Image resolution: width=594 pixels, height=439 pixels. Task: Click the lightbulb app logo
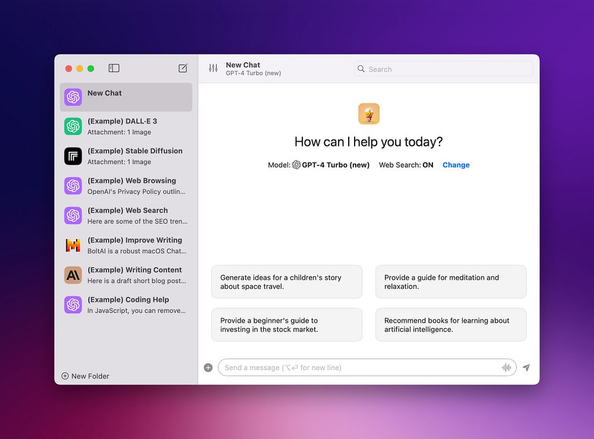[369, 113]
